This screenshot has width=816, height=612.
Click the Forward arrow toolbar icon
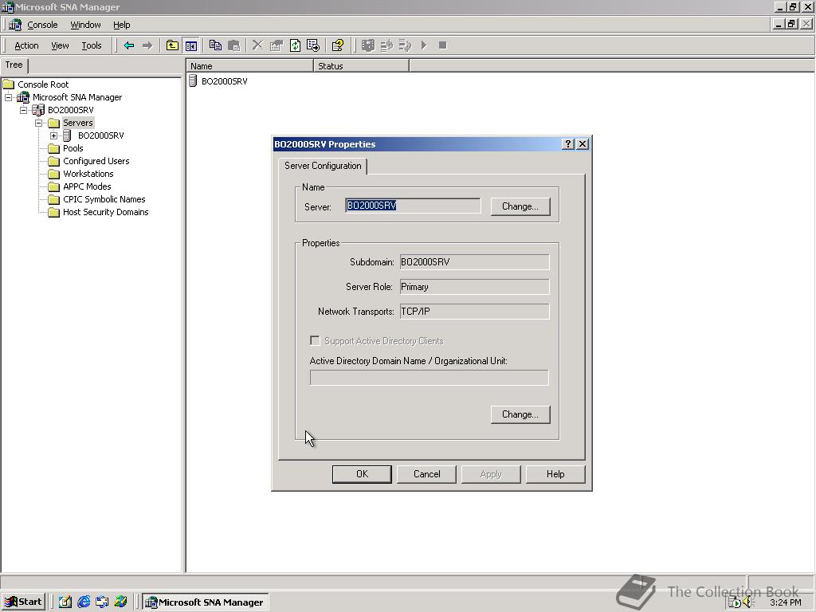147,45
